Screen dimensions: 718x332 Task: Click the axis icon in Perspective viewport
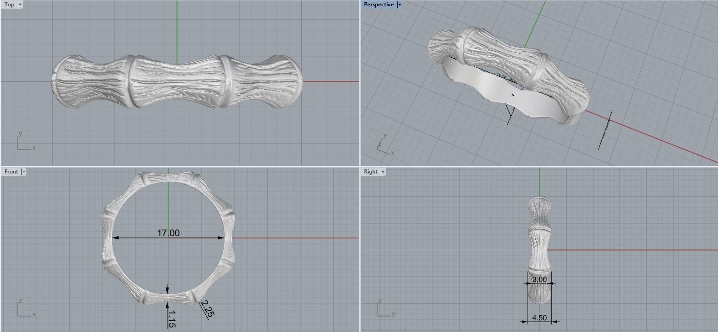tap(385, 144)
